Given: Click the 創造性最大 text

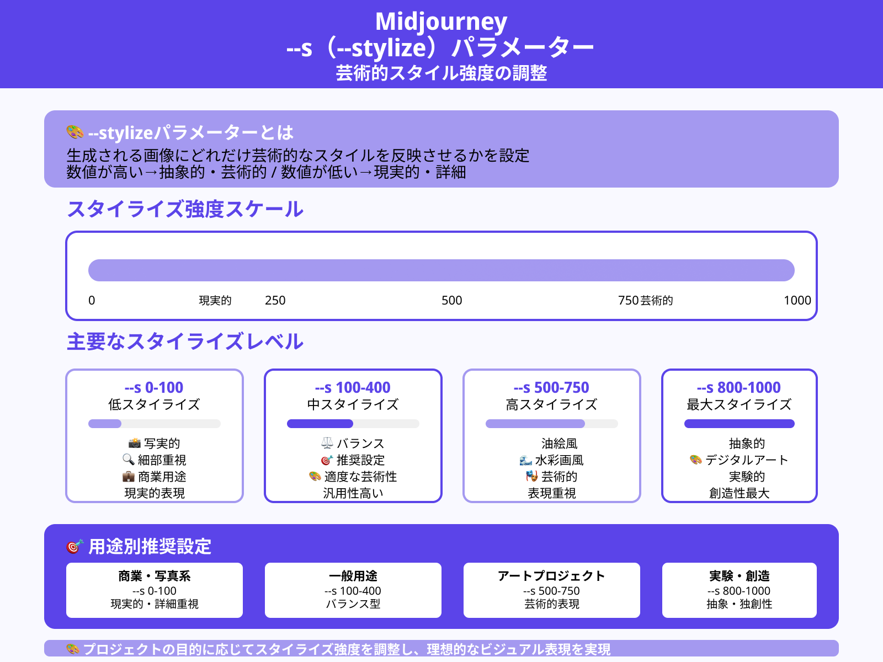Looking at the screenshot, I should (x=740, y=493).
